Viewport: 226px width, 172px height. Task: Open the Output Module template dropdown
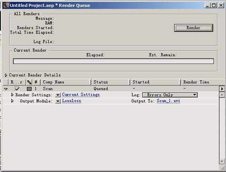pyautogui.click(x=58, y=101)
